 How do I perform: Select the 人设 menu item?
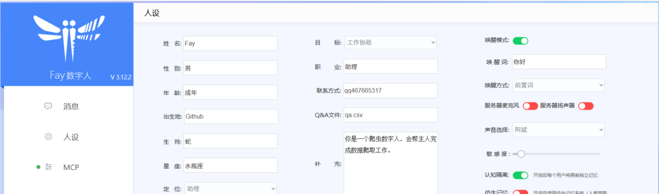(67, 137)
